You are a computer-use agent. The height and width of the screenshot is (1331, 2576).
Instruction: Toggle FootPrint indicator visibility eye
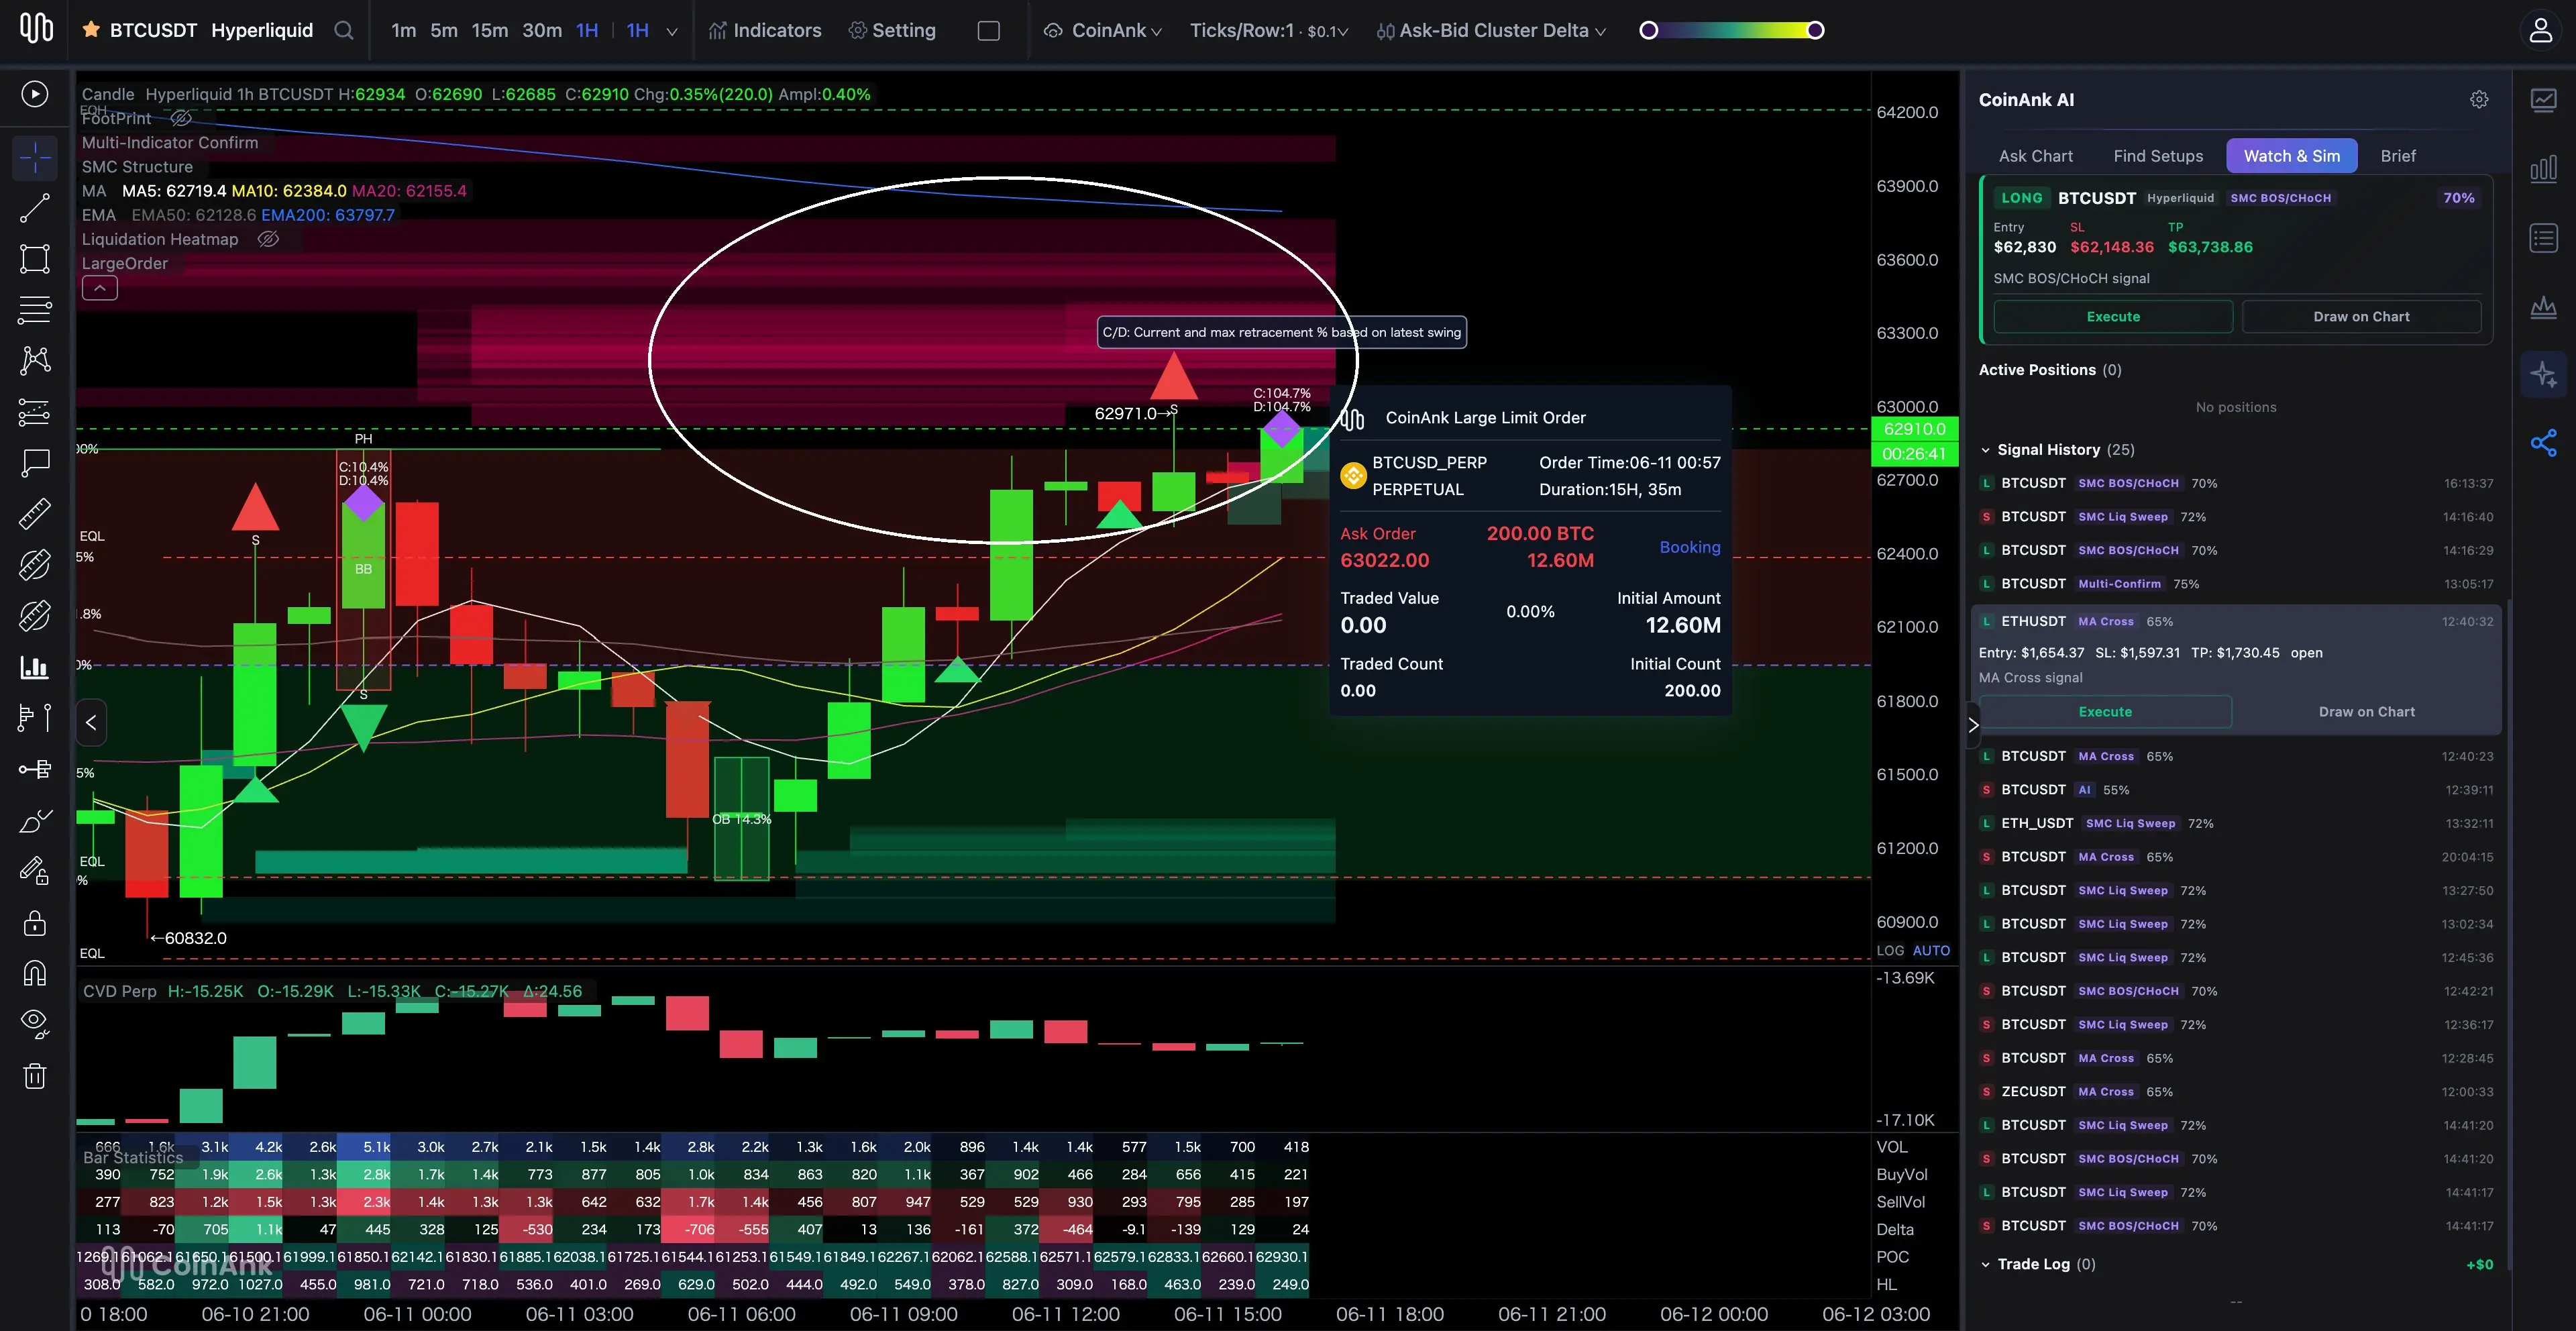point(181,118)
